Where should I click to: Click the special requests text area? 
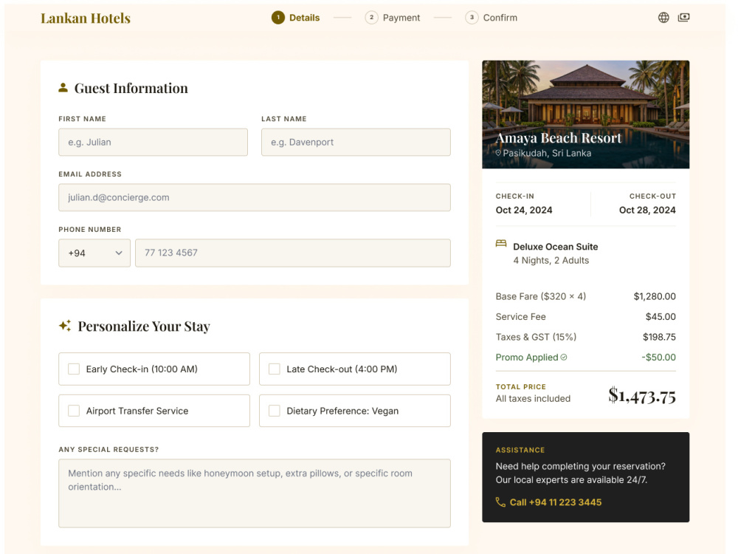click(x=255, y=493)
